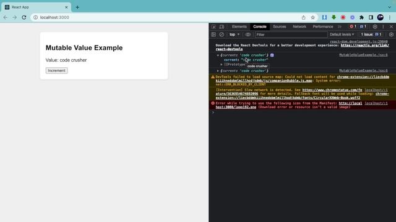Click the red error icon in console

pos(213,103)
